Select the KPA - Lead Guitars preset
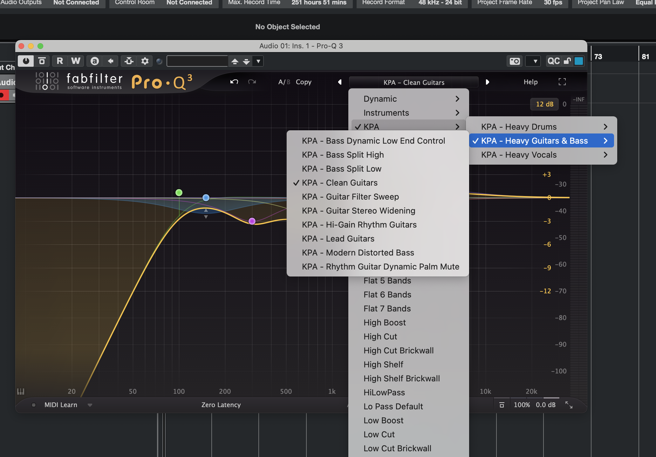 tap(338, 239)
